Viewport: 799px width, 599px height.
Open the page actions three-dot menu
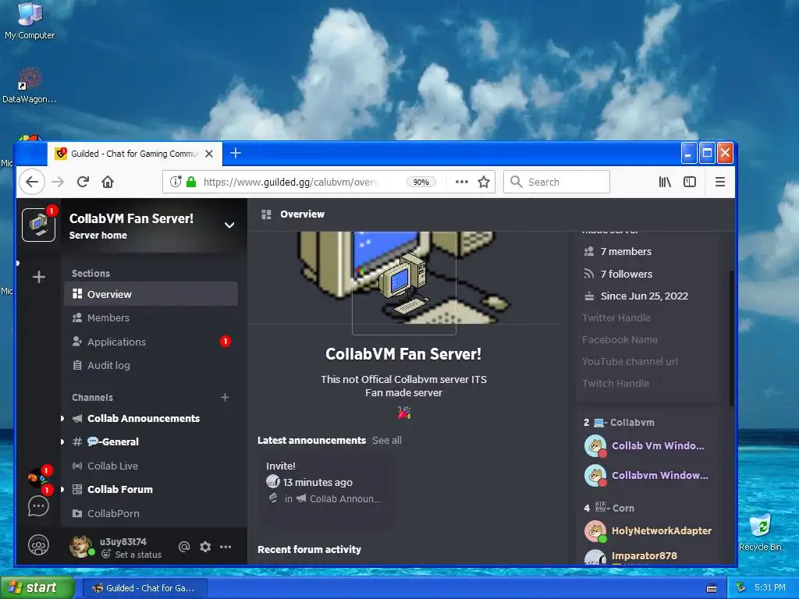(x=462, y=182)
